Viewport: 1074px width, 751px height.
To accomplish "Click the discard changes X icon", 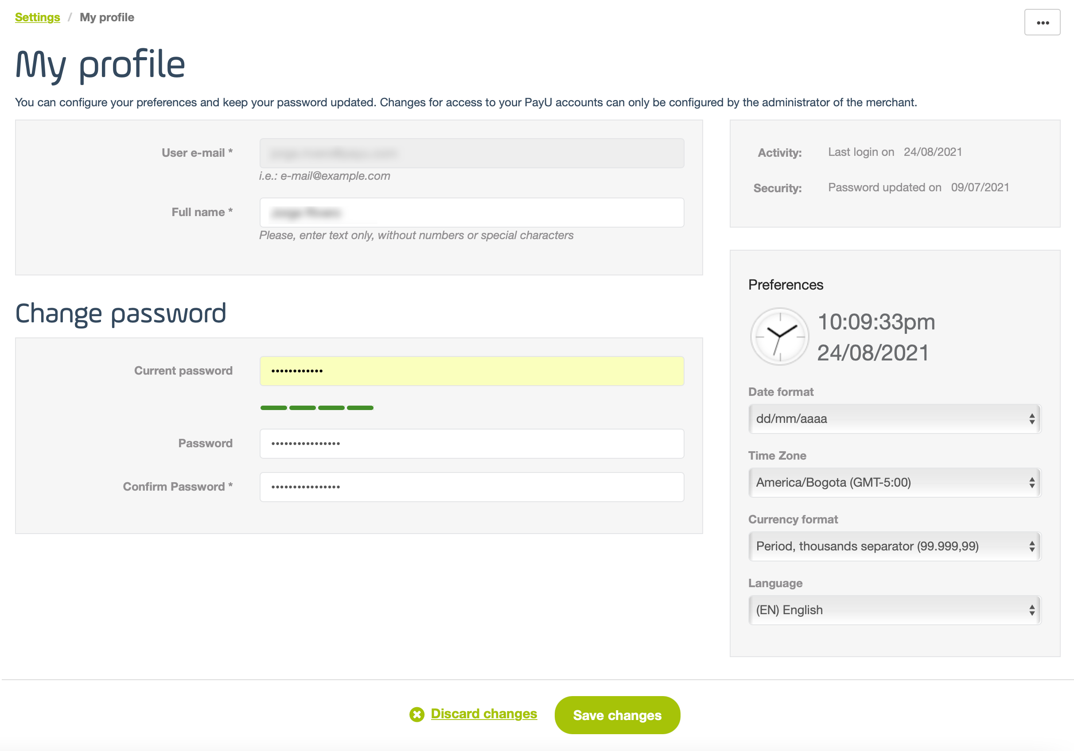I will (x=416, y=714).
